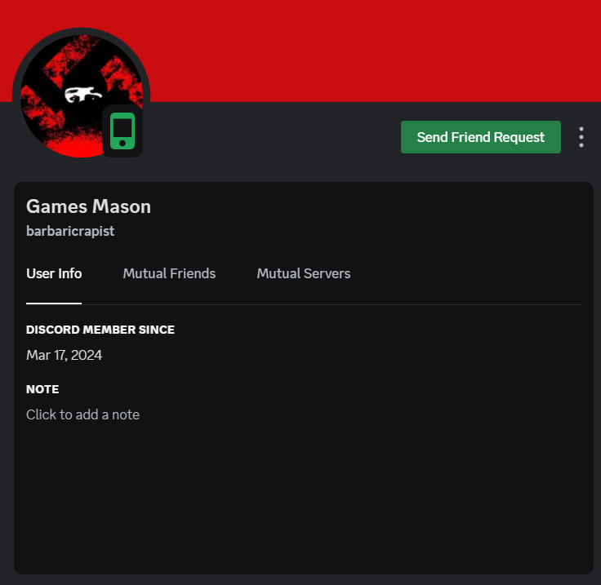The height and width of the screenshot is (585, 601).
Task: Switch to the Mutual Servers tab
Action: click(x=303, y=273)
